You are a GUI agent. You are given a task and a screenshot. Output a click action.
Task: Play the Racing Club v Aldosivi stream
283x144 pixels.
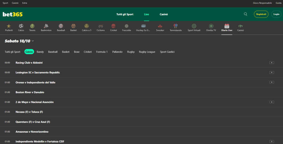pyautogui.click(x=272, y=63)
